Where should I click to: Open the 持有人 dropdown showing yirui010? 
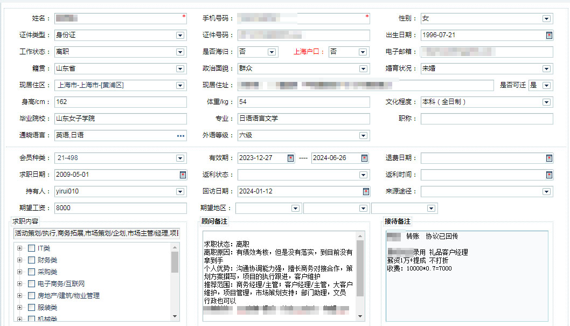180,191
